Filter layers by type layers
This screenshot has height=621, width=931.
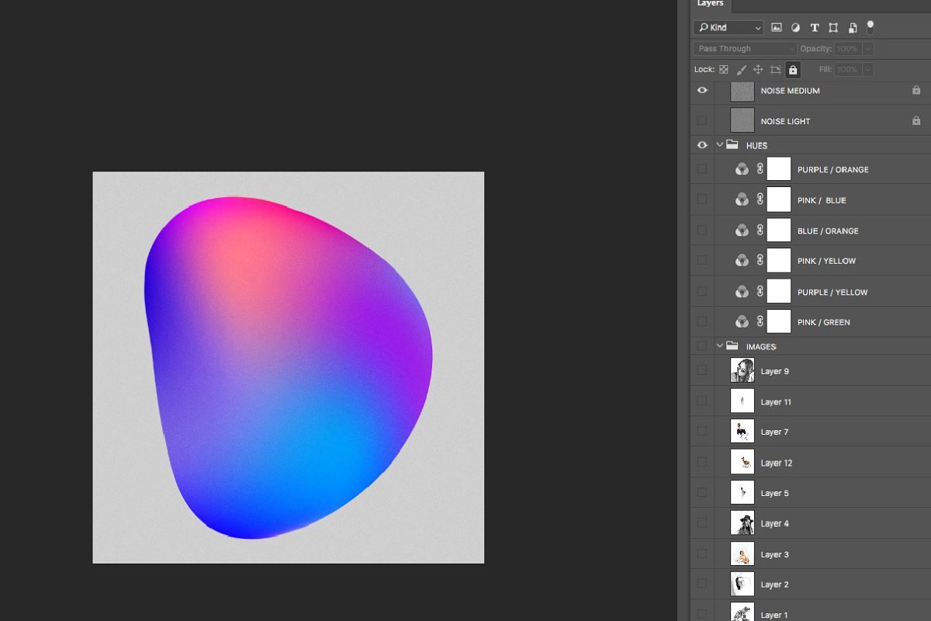[815, 28]
